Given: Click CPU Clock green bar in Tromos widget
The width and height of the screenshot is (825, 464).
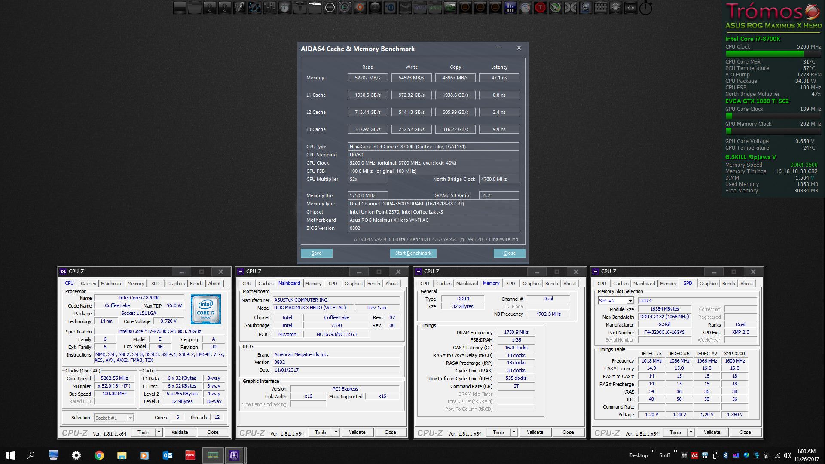Looking at the screenshot, I should 773,54.
